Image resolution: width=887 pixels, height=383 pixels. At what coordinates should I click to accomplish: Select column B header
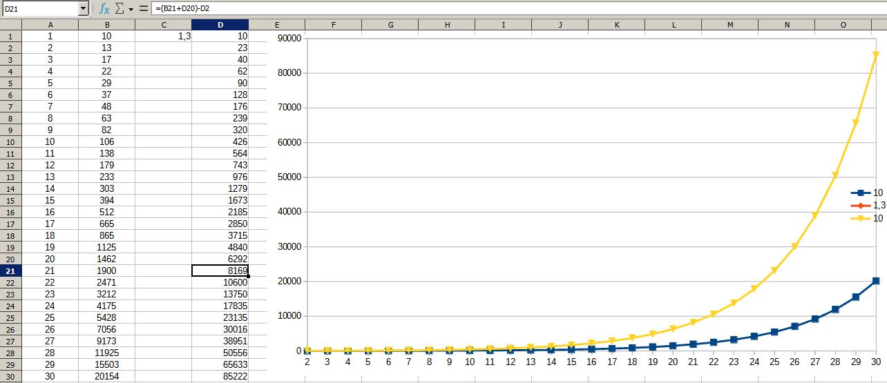(106, 25)
